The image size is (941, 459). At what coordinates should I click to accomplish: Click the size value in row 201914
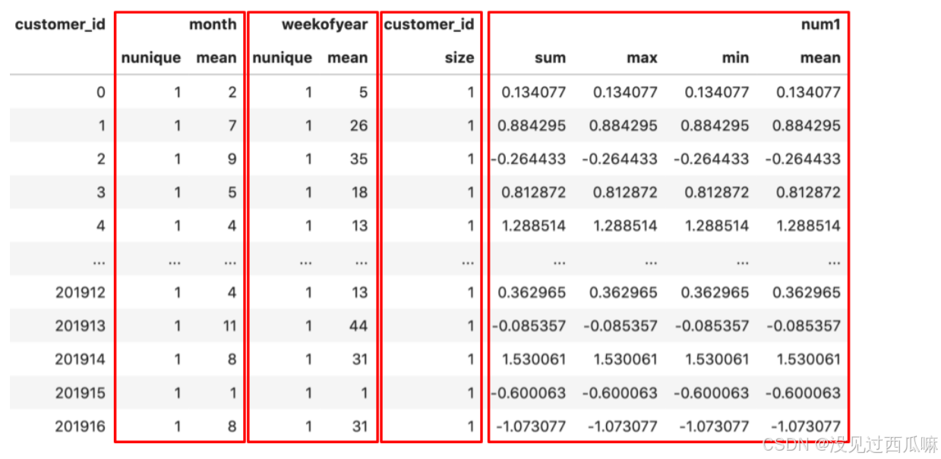click(x=470, y=360)
